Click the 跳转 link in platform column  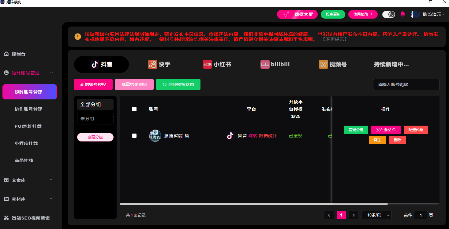pyautogui.click(x=253, y=136)
